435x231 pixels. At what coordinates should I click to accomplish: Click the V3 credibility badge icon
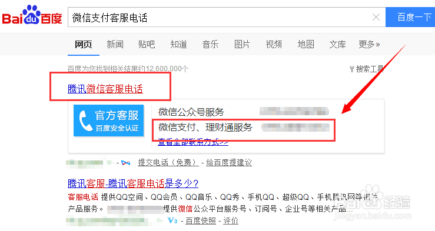(x=172, y=221)
